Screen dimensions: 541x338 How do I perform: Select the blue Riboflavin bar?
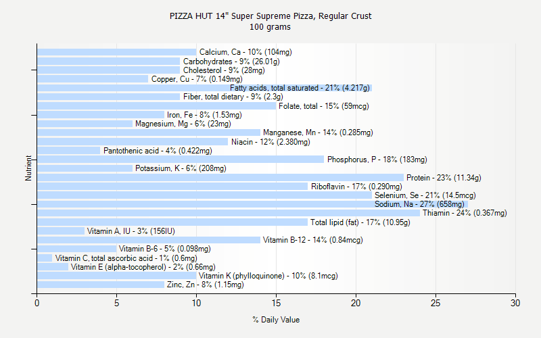(172, 187)
